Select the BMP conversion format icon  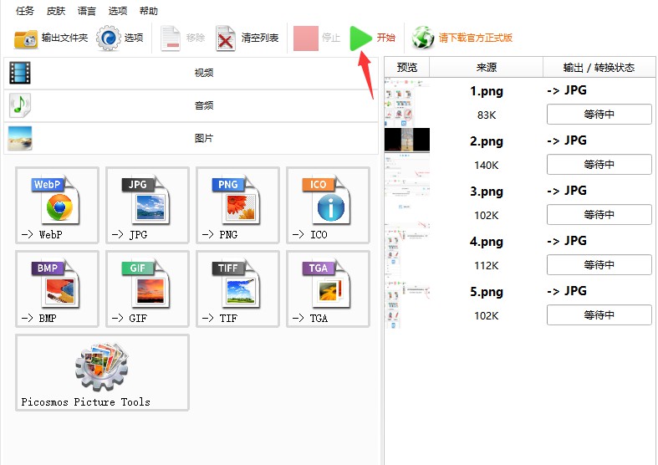(57, 289)
